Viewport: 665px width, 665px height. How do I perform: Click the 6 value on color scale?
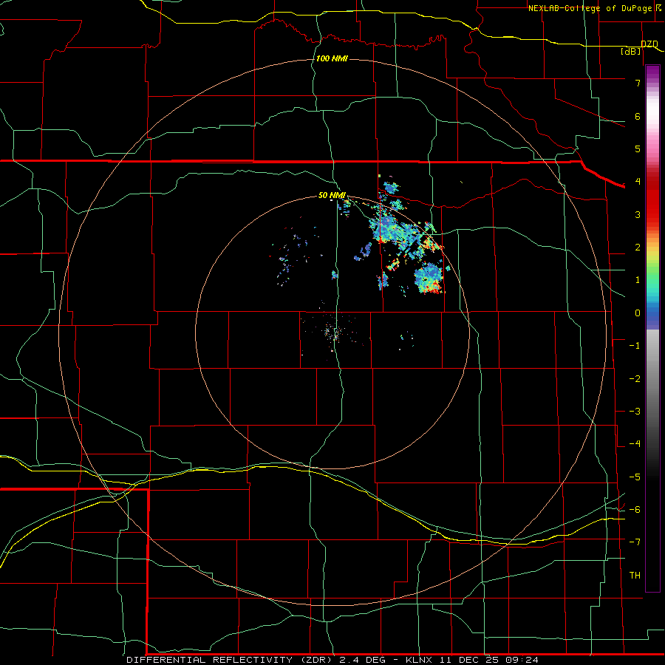coord(638,116)
